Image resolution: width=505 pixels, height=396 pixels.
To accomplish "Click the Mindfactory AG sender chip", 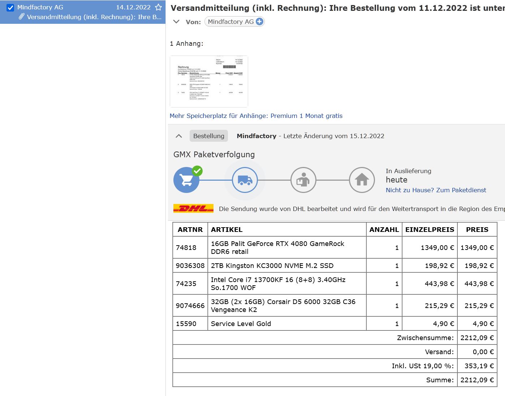I will (234, 22).
